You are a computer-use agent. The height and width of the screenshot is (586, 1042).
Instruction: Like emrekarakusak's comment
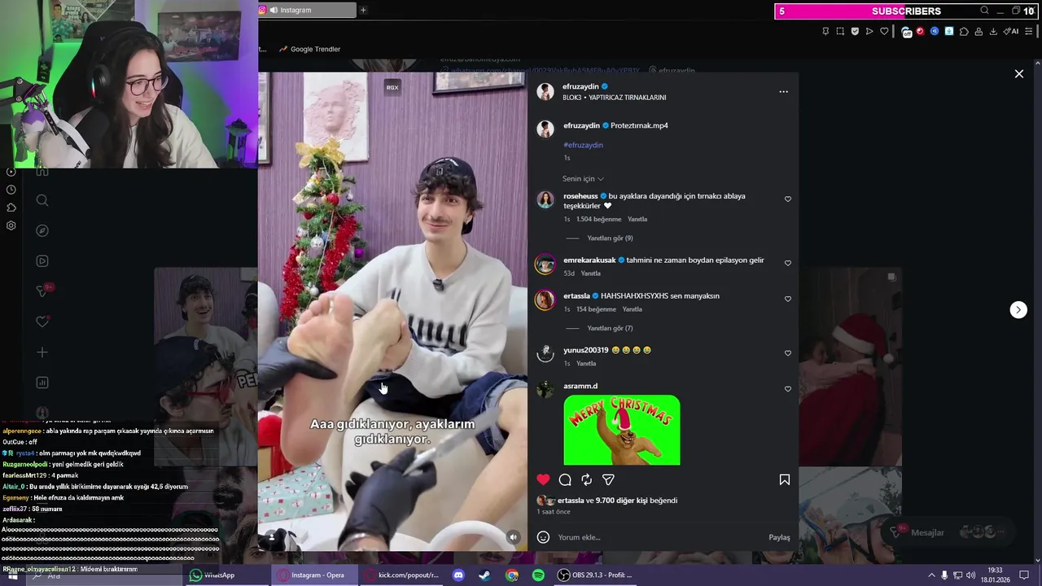pyautogui.click(x=787, y=263)
